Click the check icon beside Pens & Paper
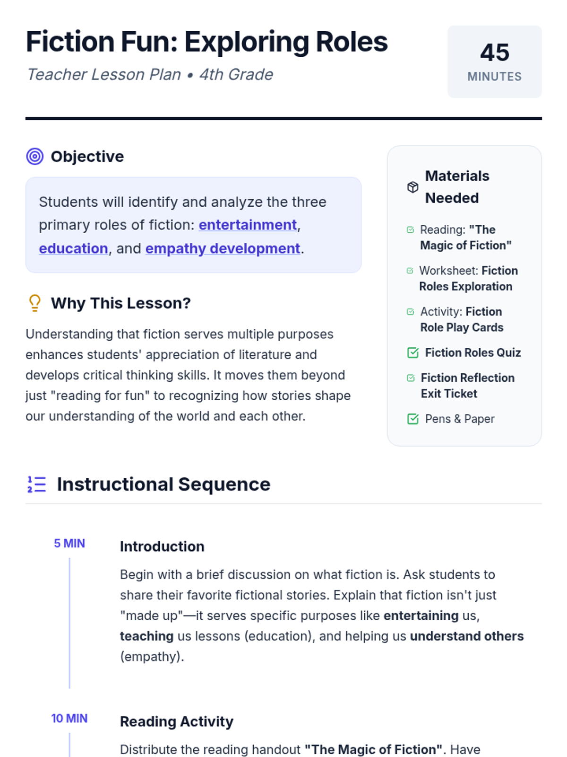 click(x=412, y=419)
